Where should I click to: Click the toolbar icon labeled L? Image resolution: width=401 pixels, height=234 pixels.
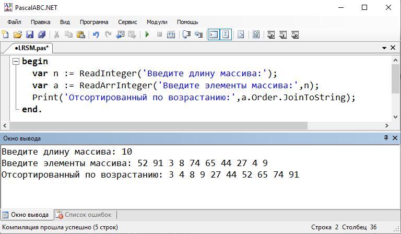283,35
